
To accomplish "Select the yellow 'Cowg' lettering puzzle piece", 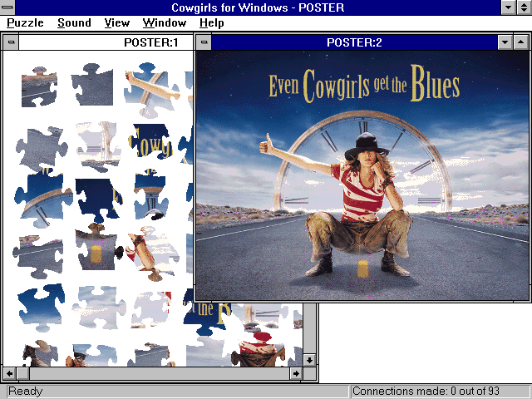I will (150, 142).
